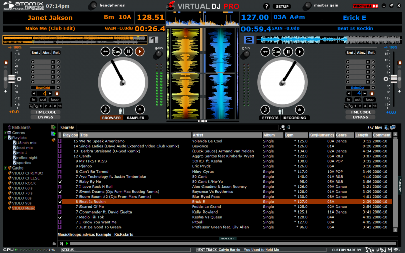Pause deck 1 playback
Screen dimensions: 405x253
128,52
